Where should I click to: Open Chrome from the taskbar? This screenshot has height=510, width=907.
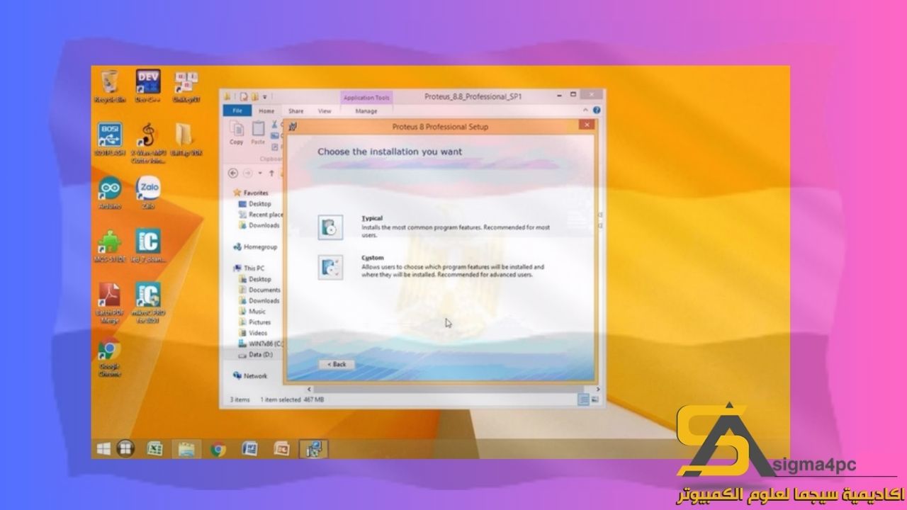tap(218, 448)
